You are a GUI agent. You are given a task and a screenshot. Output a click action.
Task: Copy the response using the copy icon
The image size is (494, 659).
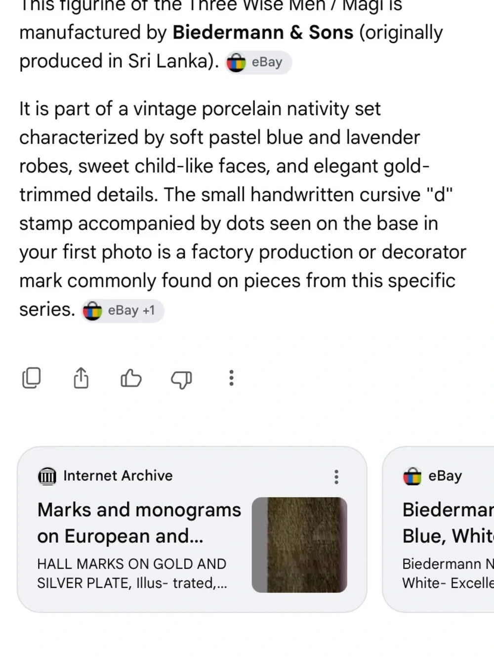click(x=32, y=378)
